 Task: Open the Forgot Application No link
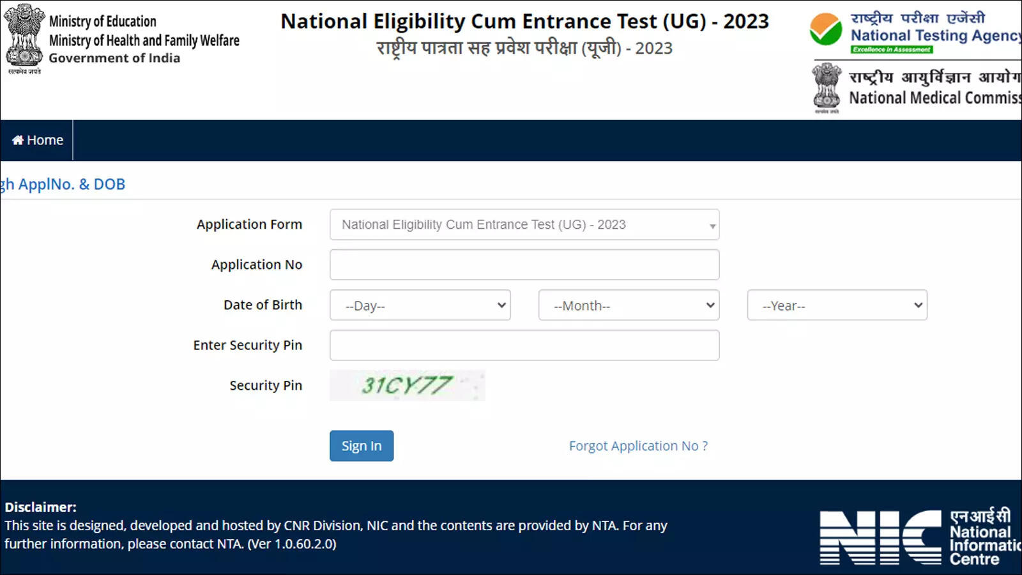638,446
